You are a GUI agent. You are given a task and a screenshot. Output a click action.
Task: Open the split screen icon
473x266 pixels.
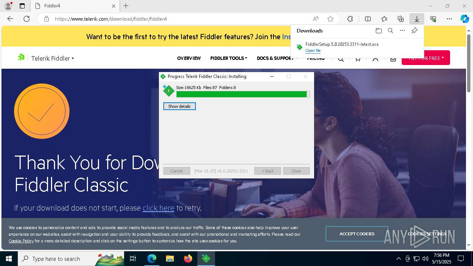[368, 19]
